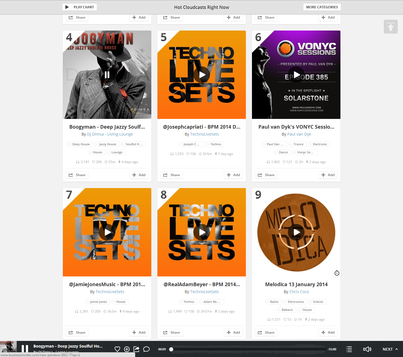Screen dimensions: 403x357
Task: Share the Boogyman cloudcast
Action: [x=77, y=175]
